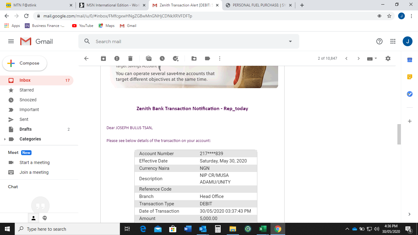Click the Compose button
418x235 pixels.
[x=25, y=63]
